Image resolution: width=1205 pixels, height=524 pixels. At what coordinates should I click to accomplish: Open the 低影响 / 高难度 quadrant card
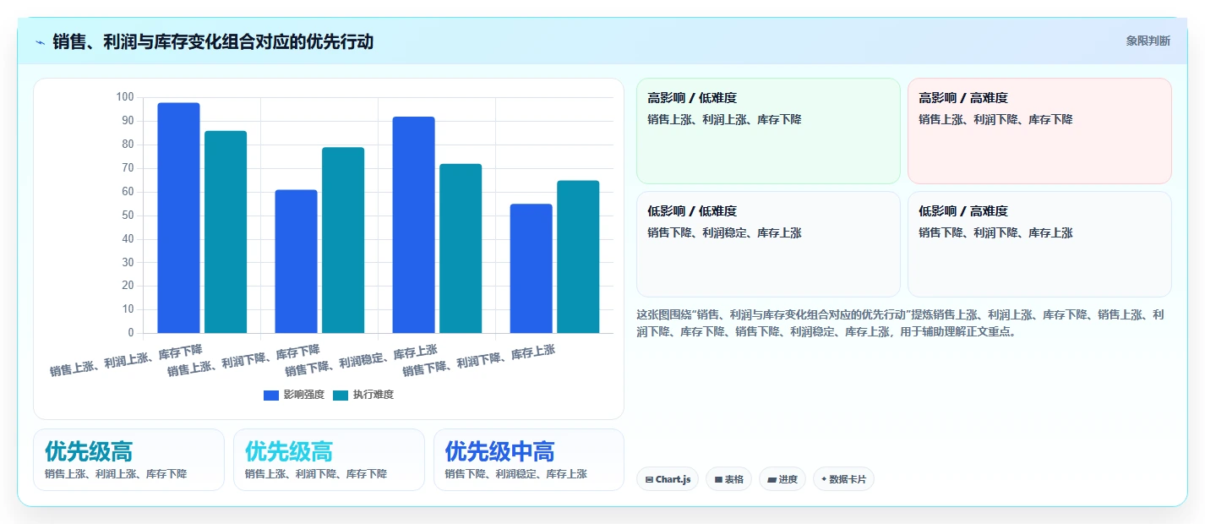pos(1039,244)
